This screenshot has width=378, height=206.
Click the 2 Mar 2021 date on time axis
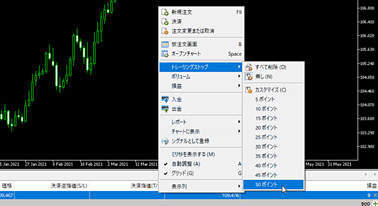coord(118,164)
